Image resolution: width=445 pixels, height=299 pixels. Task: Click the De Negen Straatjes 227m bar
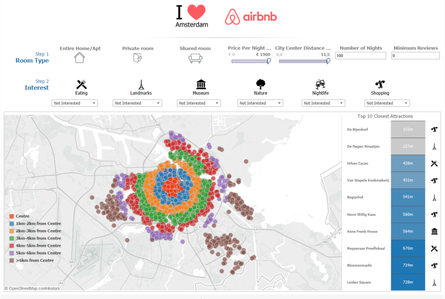pyautogui.click(x=408, y=146)
